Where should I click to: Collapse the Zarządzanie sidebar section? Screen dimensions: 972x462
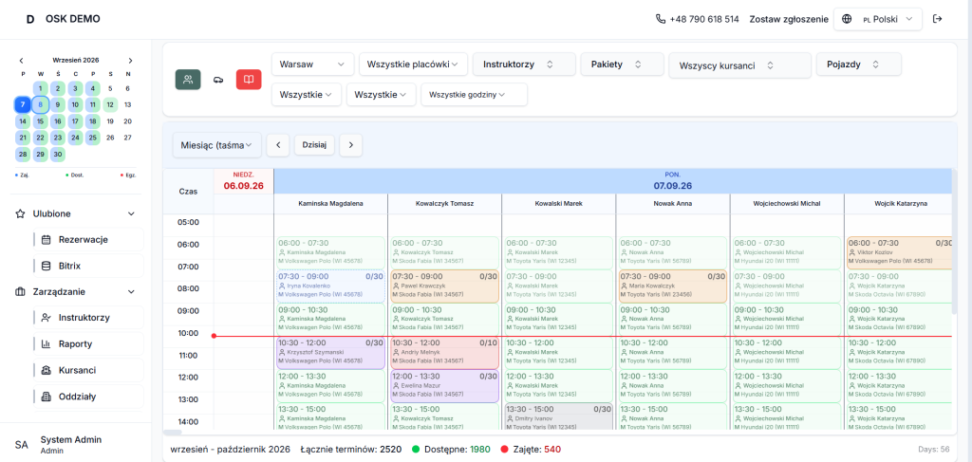(131, 291)
